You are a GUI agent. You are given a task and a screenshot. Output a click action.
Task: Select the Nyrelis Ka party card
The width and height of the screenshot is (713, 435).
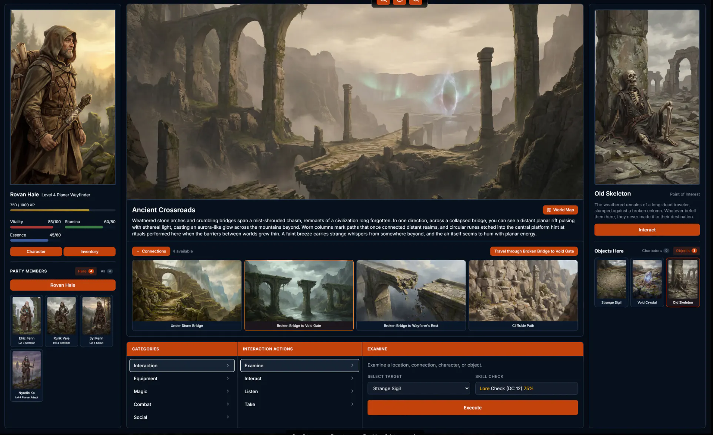(27, 375)
